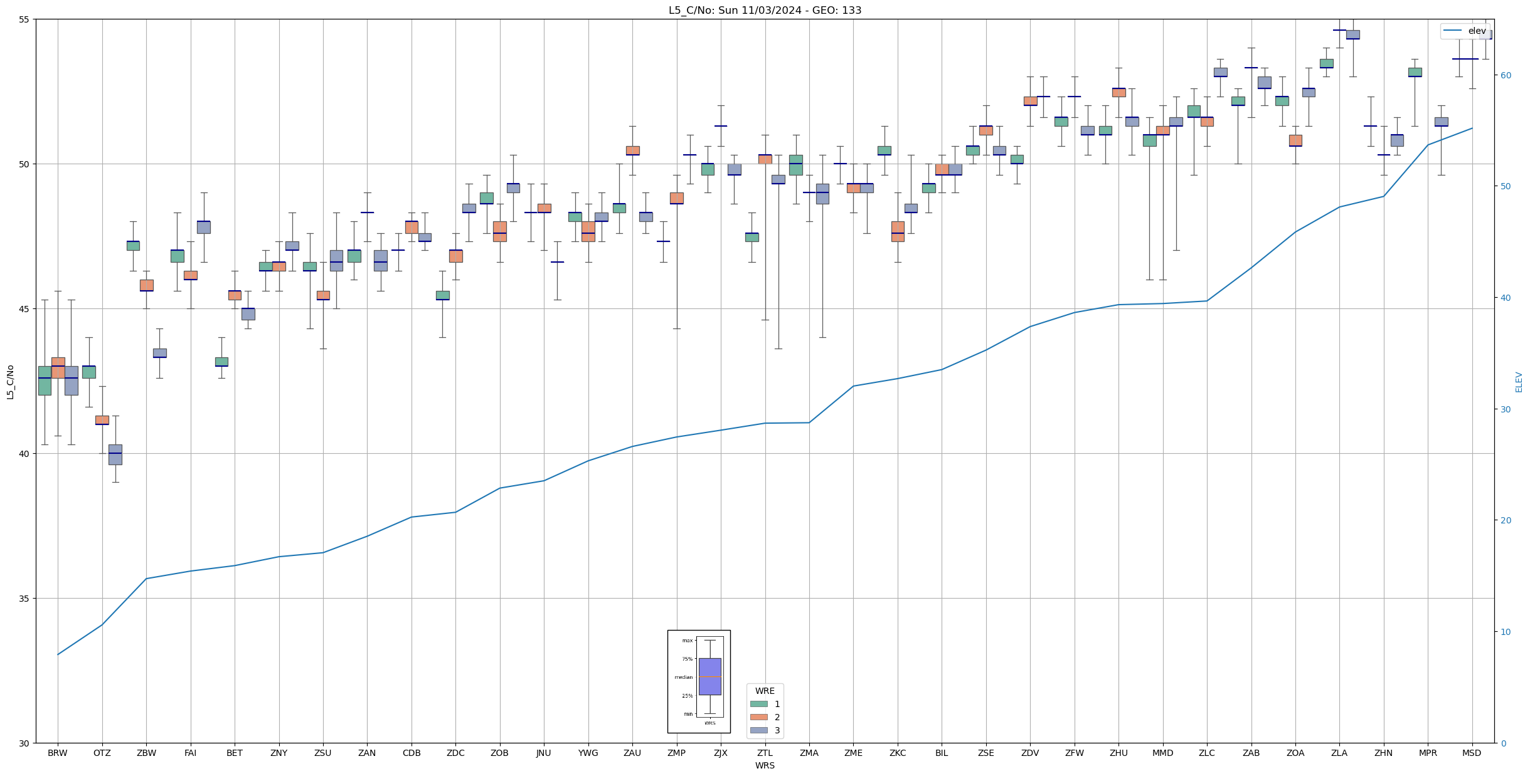Click the green WRE 1 legend swatch

tap(758, 704)
